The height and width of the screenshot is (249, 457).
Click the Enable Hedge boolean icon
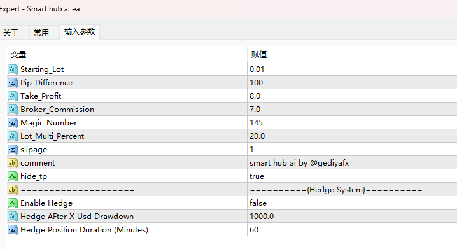[13, 203]
